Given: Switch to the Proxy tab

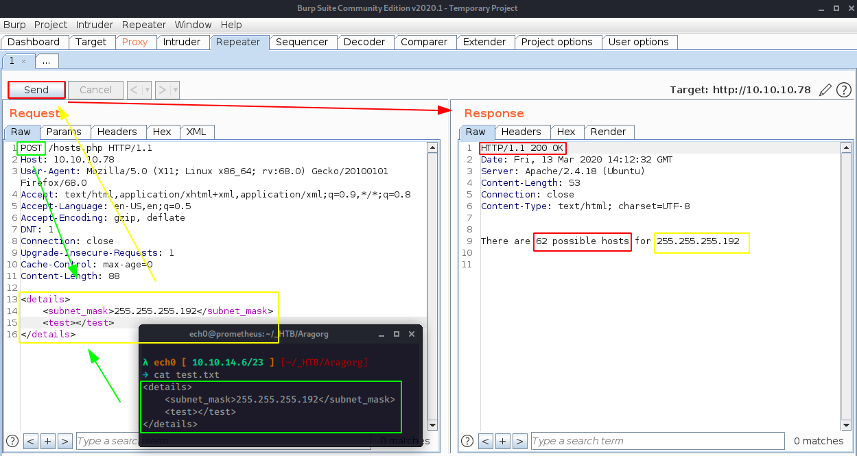Looking at the screenshot, I should pyautogui.click(x=134, y=42).
